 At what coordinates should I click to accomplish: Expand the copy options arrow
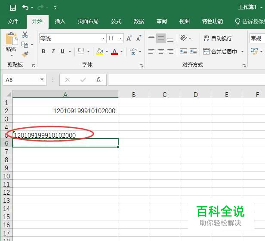(x=32, y=45)
